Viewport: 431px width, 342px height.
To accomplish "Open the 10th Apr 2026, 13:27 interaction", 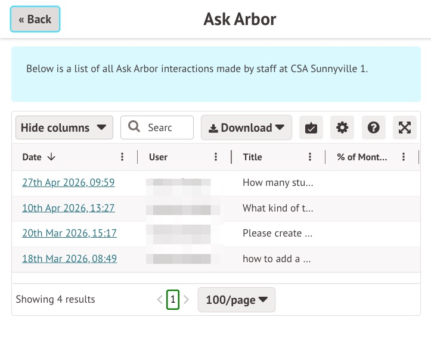I will tap(68, 208).
